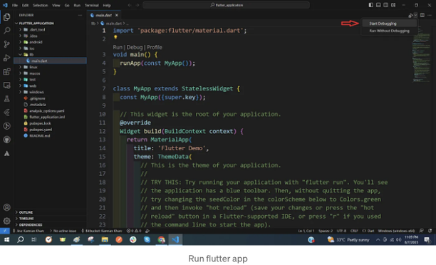Viewport: 436px width, 265px height.
Task: Go back with the navigation arrow
Action: pyautogui.click(x=130, y=5)
